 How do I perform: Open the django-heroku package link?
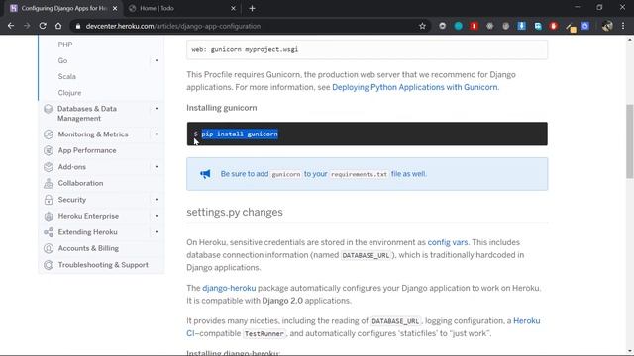click(229, 288)
